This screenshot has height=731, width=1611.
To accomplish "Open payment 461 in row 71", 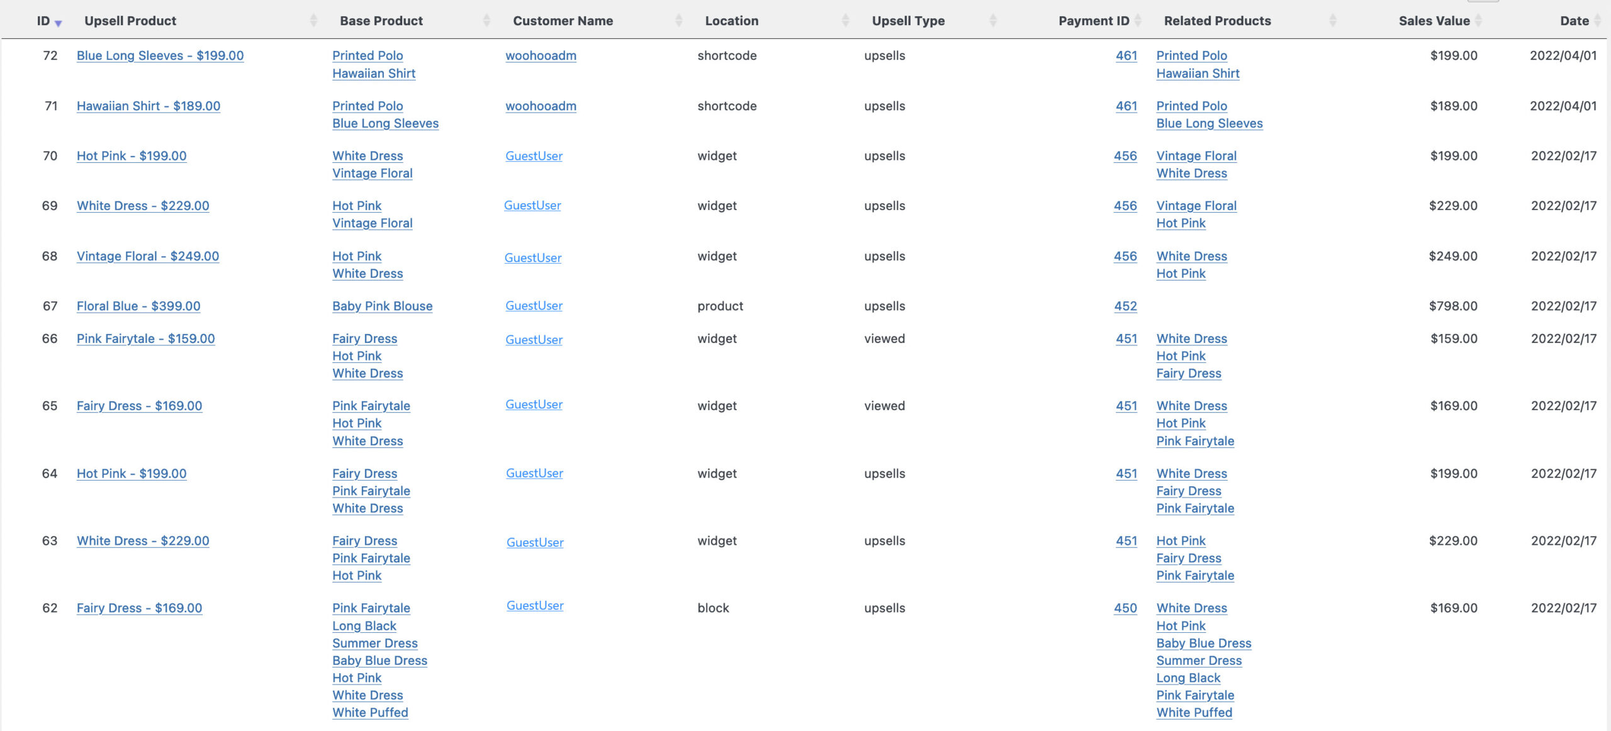I will point(1126,106).
